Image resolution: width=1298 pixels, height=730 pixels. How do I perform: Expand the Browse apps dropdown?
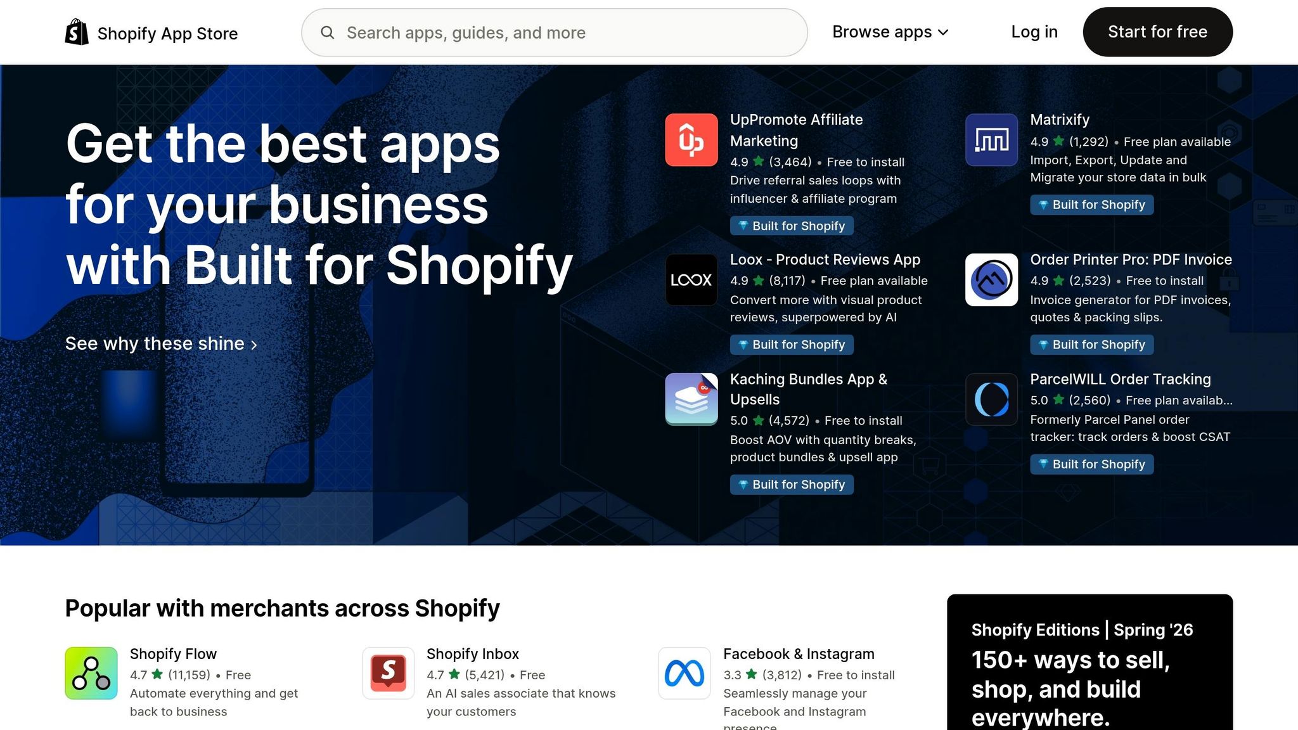[890, 32]
